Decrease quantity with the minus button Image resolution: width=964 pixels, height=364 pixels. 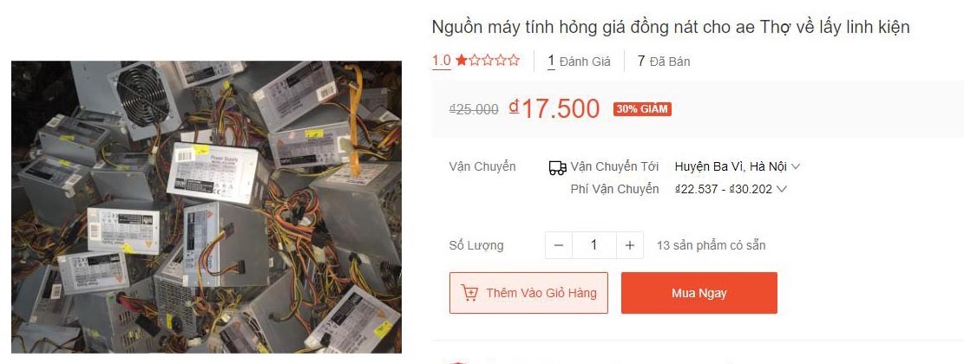[558, 245]
